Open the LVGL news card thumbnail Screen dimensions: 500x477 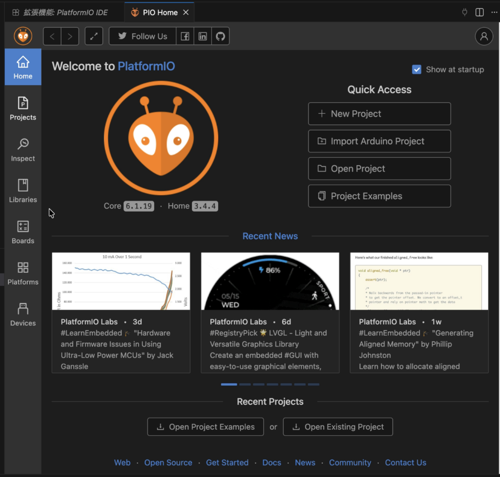pos(270,281)
